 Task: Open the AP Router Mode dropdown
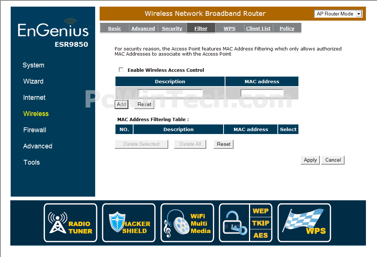pyautogui.click(x=338, y=14)
